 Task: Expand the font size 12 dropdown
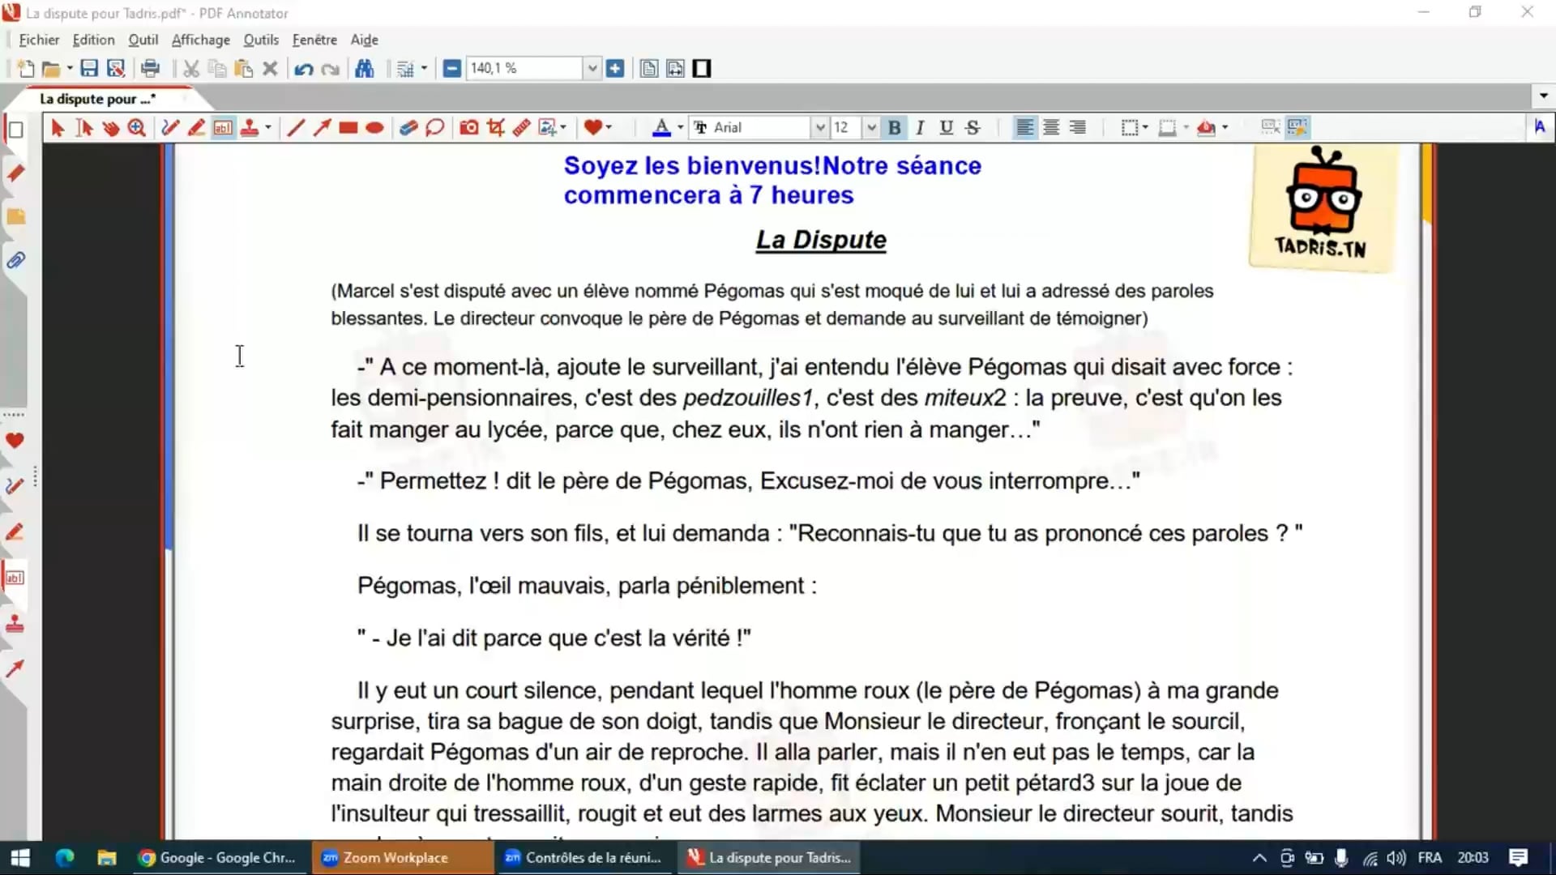(871, 127)
